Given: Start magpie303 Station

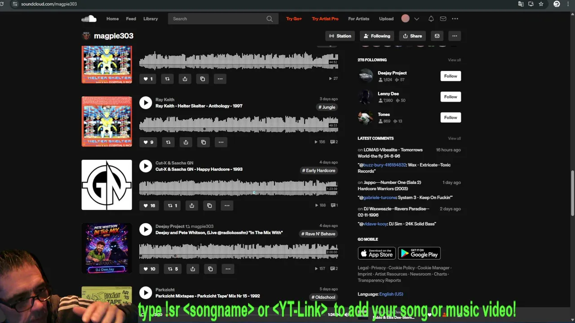Looking at the screenshot, I should point(340,36).
